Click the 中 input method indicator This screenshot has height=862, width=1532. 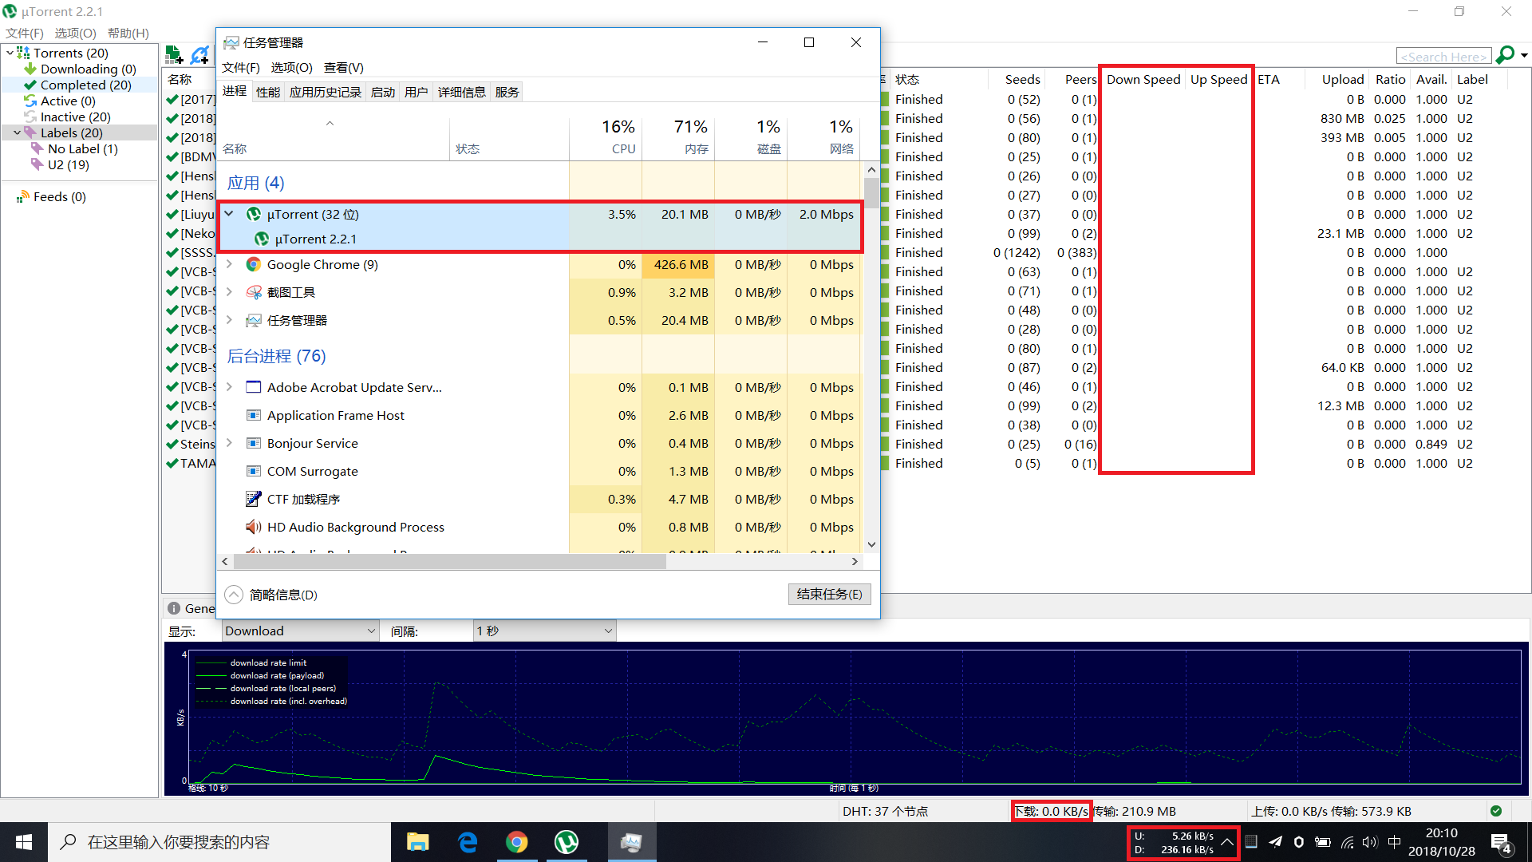pos(1394,841)
